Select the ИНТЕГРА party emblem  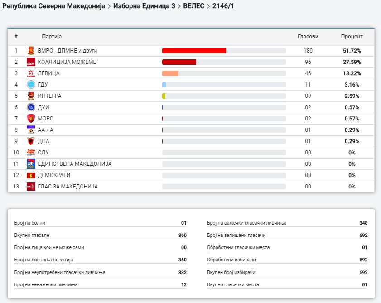click(x=31, y=96)
